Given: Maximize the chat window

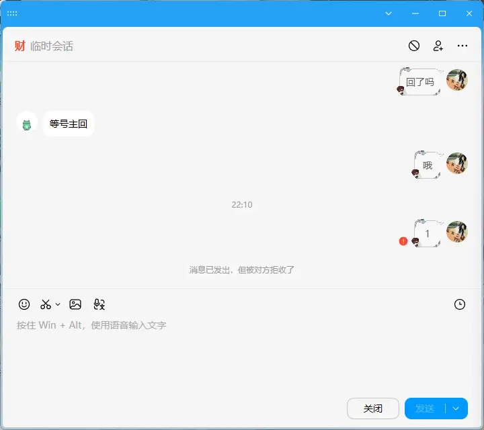Looking at the screenshot, I should 442,13.
